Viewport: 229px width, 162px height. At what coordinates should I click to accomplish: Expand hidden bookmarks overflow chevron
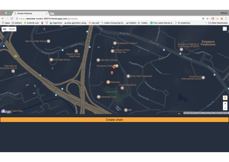point(206,23)
